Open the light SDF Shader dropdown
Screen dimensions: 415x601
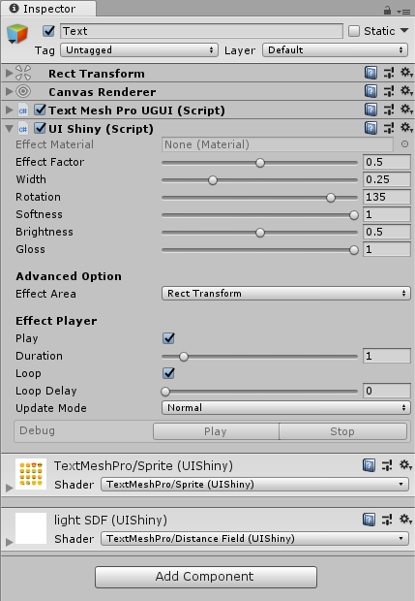(x=254, y=539)
